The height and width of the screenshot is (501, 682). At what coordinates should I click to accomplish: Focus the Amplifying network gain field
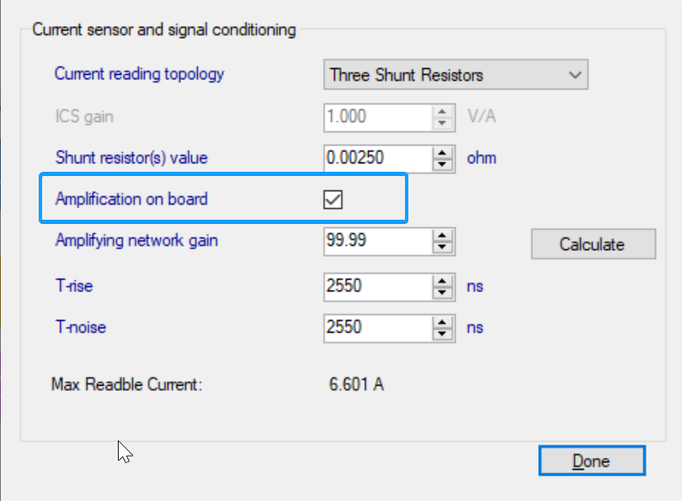pyautogui.click(x=377, y=241)
